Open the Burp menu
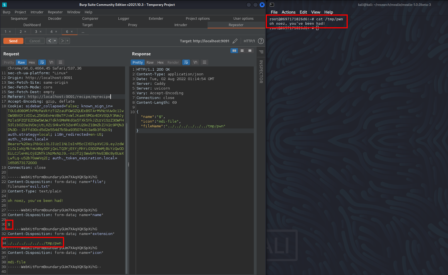Image resolution: width=448 pixels, height=275 pixels. 7,12
